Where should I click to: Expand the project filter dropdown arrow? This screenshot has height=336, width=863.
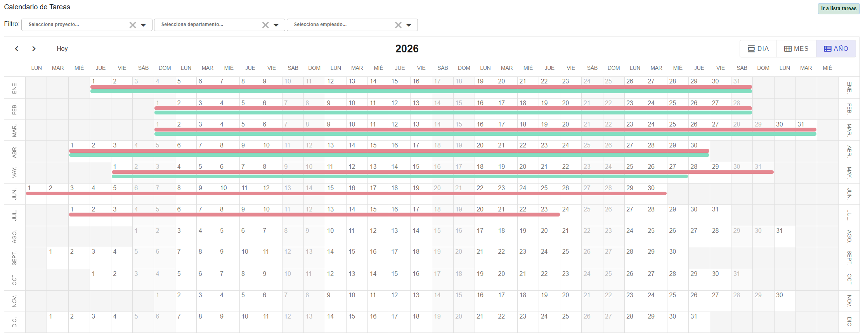tap(144, 25)
